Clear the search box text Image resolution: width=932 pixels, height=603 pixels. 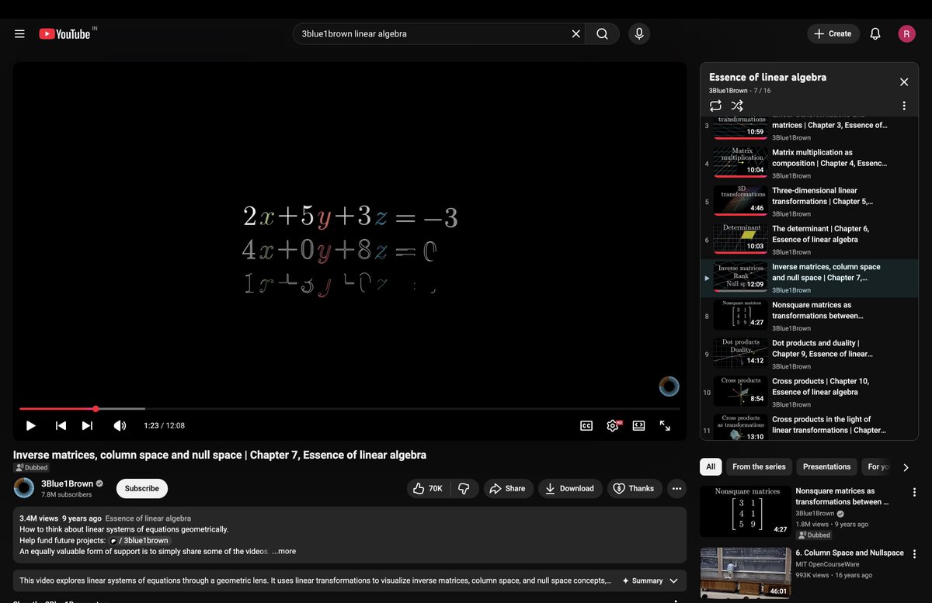pyautogui.click(x=576, y=34)
